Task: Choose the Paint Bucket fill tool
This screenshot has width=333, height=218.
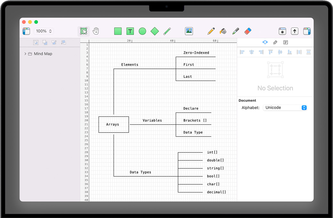Action: click(x=223, y=31)
